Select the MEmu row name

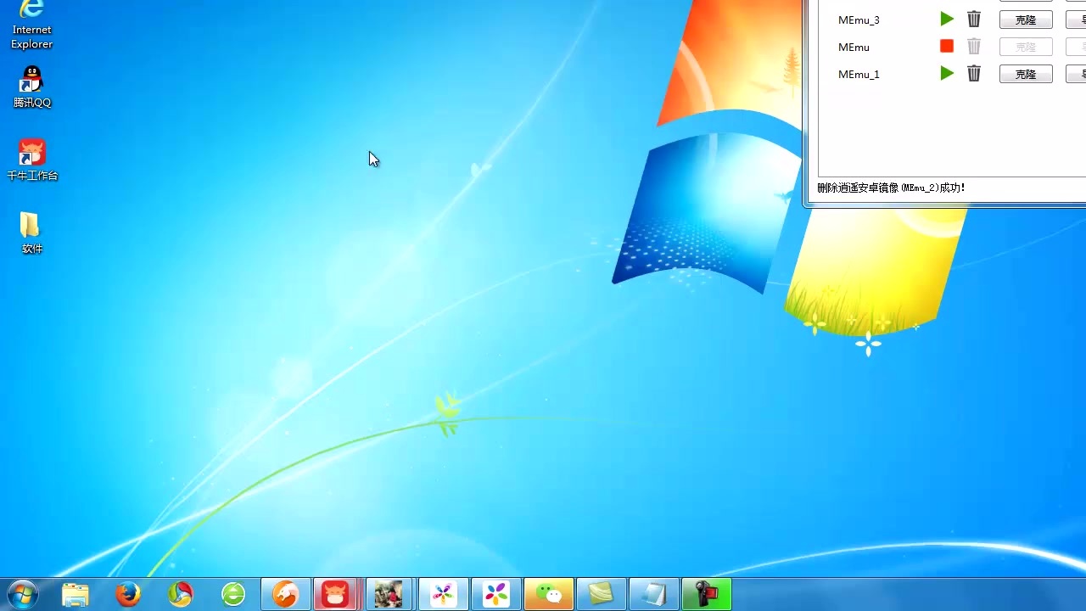(854, 47)
